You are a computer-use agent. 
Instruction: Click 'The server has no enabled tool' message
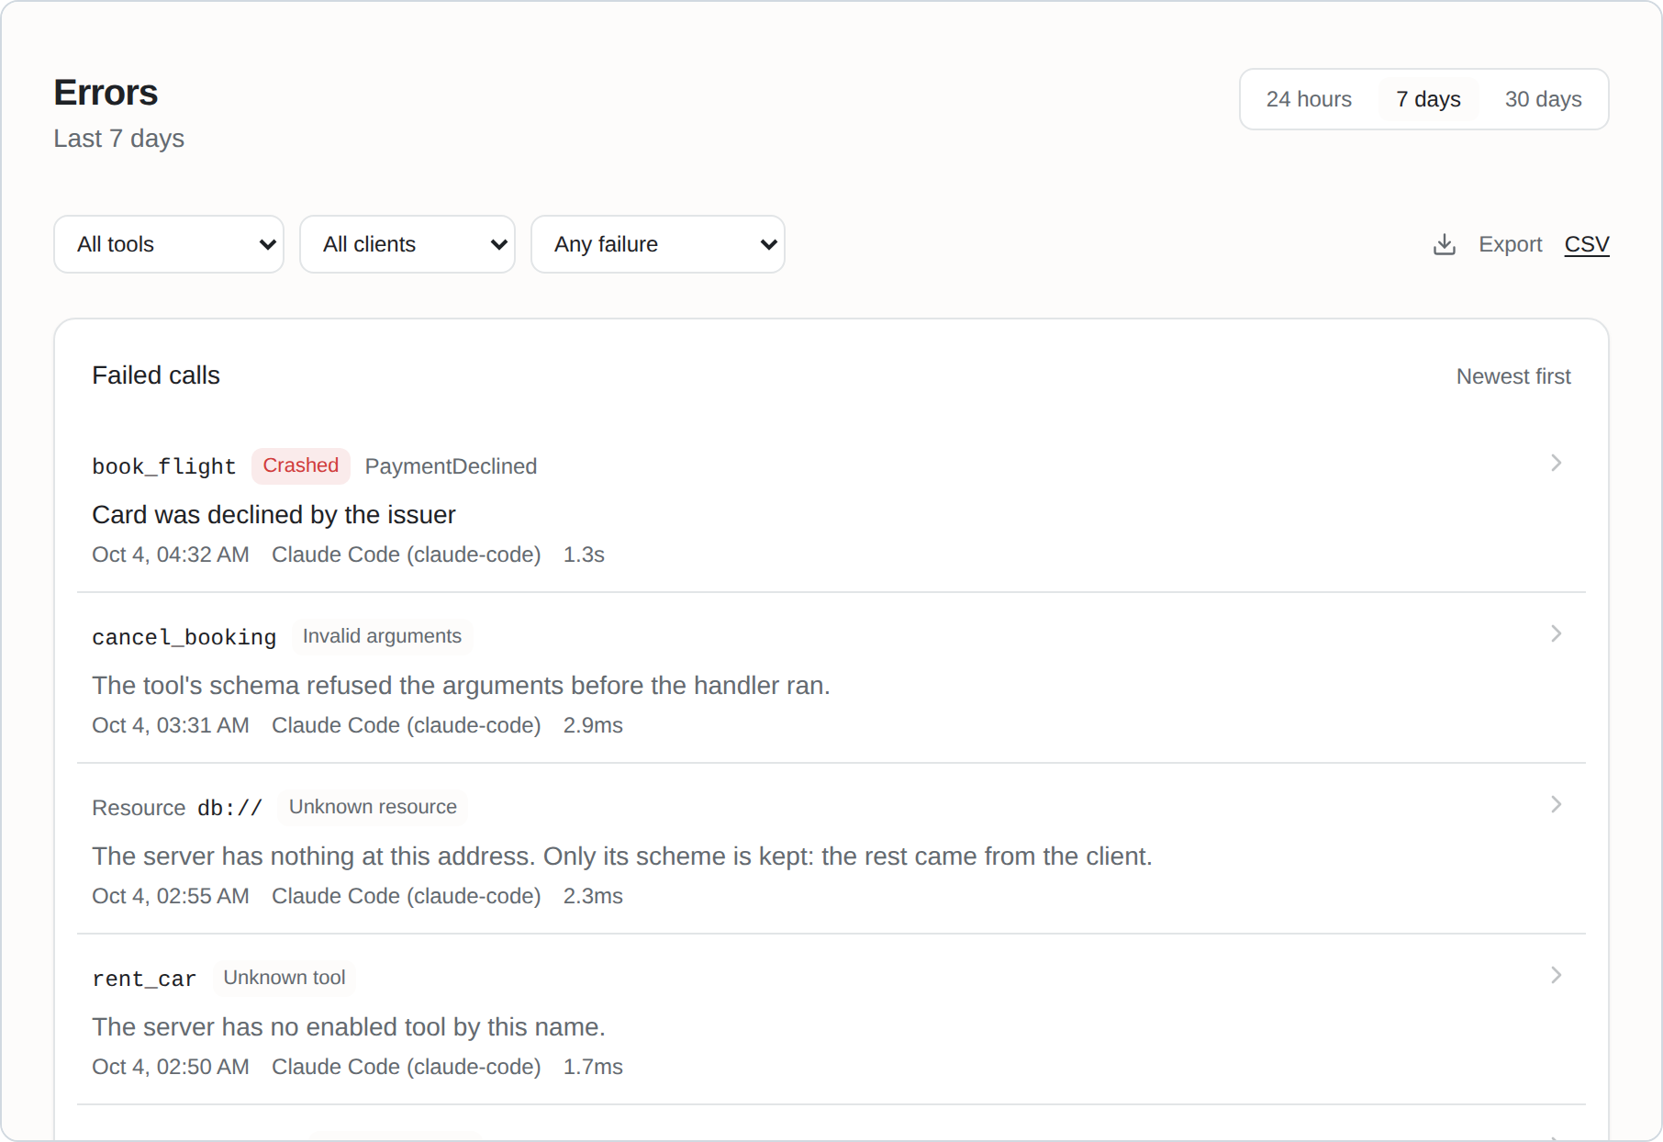[349, 1027]
